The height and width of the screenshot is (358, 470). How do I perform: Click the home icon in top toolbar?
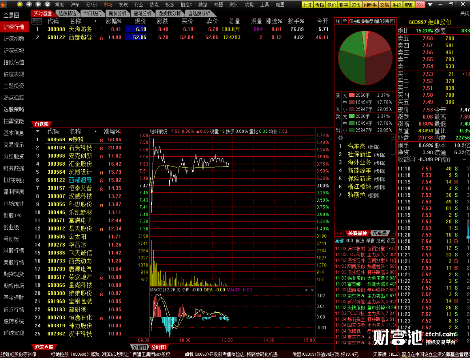click(20, 4)
